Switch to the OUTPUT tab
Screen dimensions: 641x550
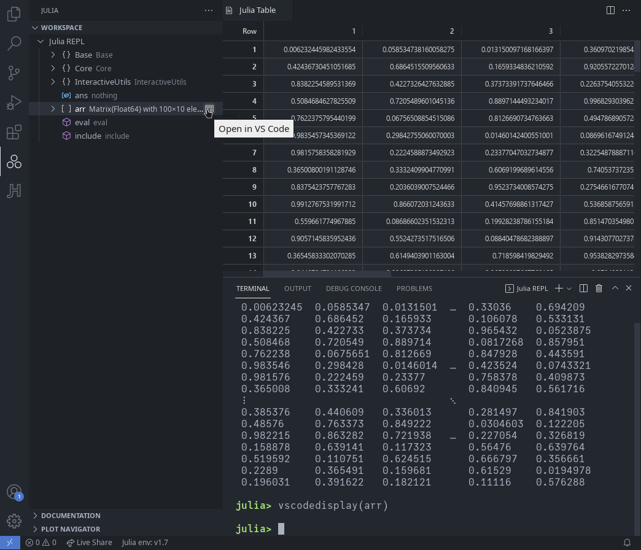[x=298, y=289]
